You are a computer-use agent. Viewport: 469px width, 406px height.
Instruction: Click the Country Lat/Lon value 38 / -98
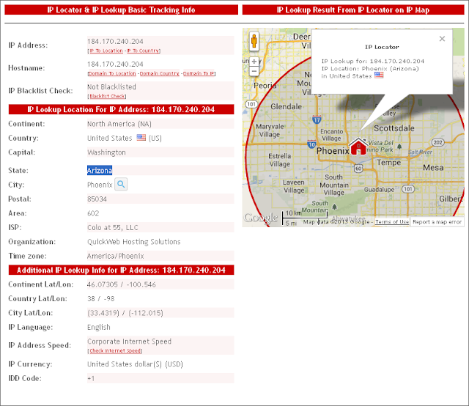tap(101, 298)
